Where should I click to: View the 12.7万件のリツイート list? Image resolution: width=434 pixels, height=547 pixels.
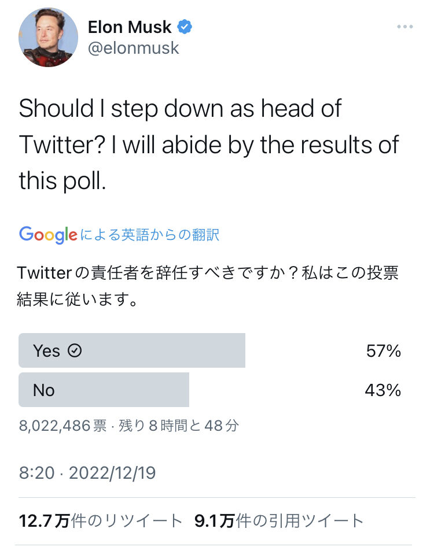pos(101,521)
